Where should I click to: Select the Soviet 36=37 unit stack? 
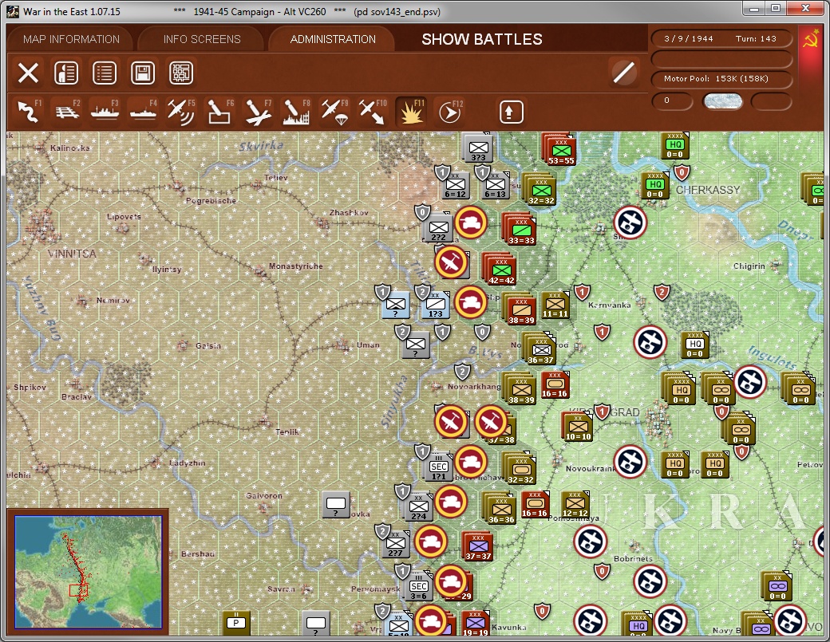(x=540, y=349)
